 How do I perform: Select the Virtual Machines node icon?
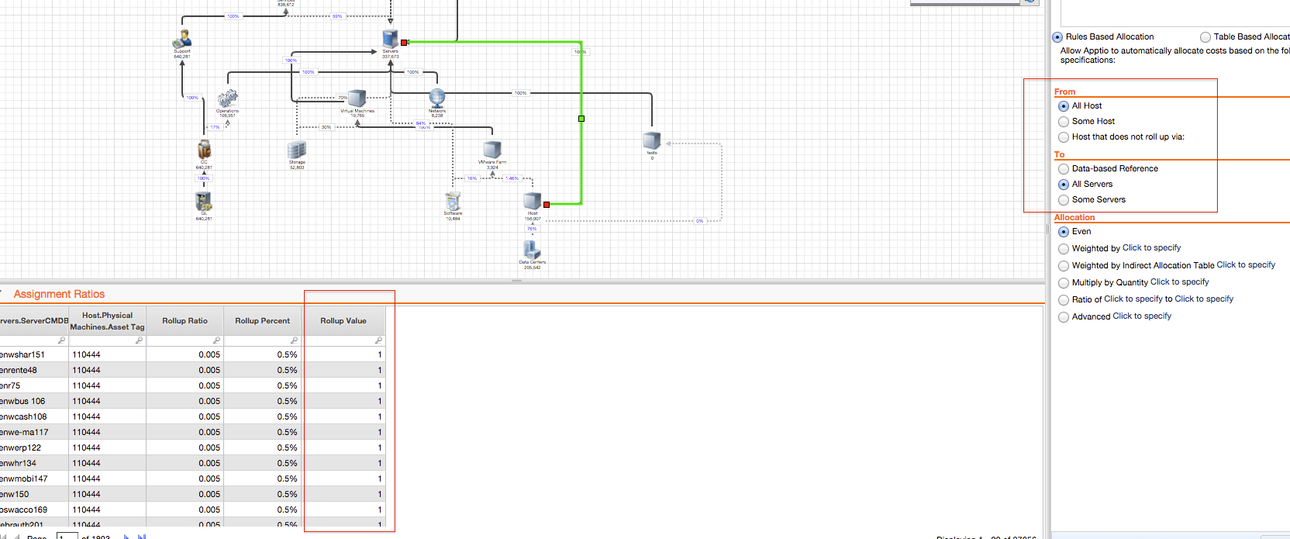(357, 98)
